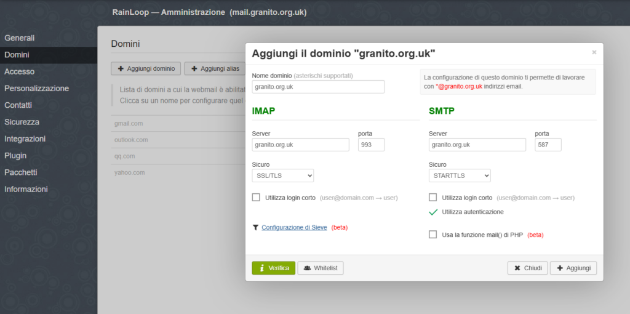
Task: Click the Verifica button with info icon
Action: 273,268
